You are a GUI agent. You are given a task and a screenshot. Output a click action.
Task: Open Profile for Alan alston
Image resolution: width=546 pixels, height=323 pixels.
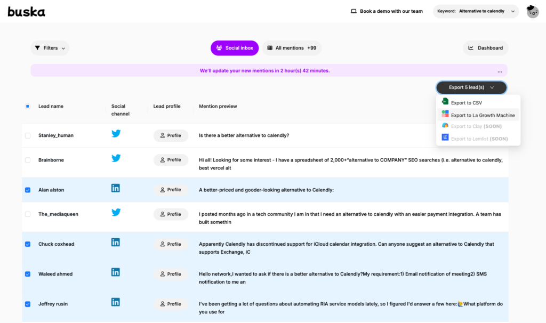[171, 190]
